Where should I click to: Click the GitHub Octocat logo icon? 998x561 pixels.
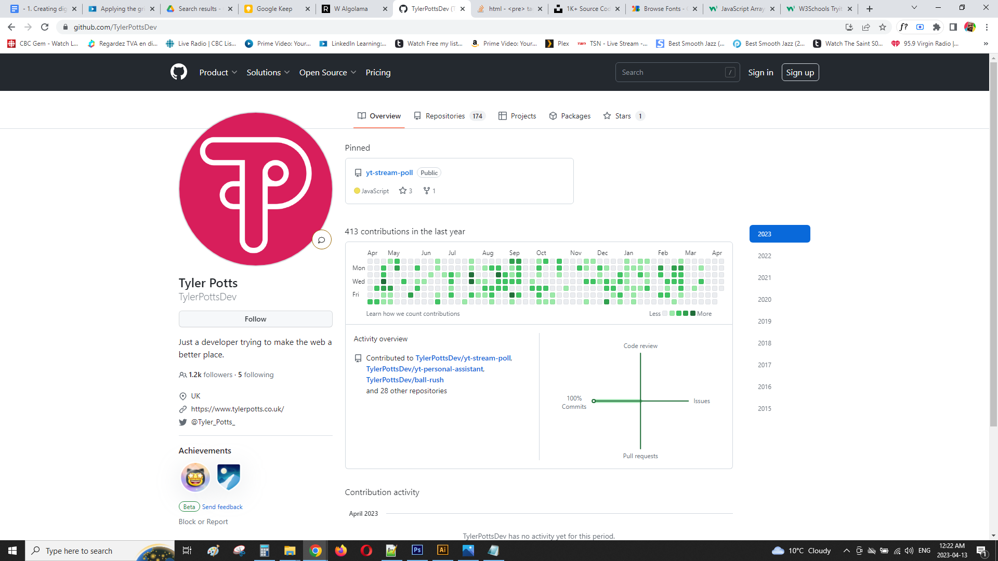[x=179, y=72]
